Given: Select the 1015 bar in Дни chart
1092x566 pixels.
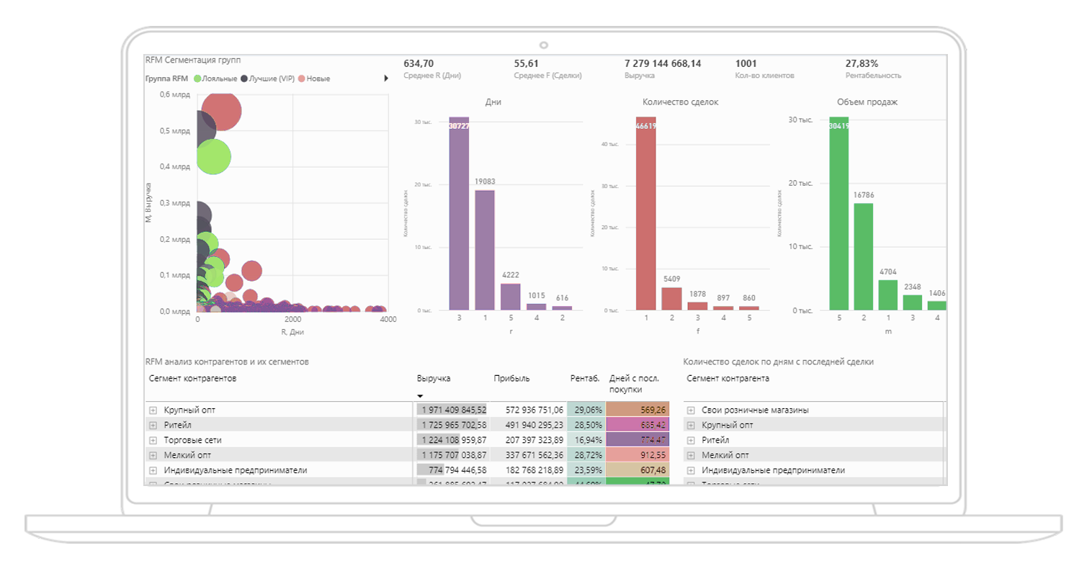Looking at the screenshot, I should point(537,307).
